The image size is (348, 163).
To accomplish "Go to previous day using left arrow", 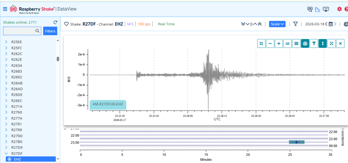I will (x=326, y=24).
